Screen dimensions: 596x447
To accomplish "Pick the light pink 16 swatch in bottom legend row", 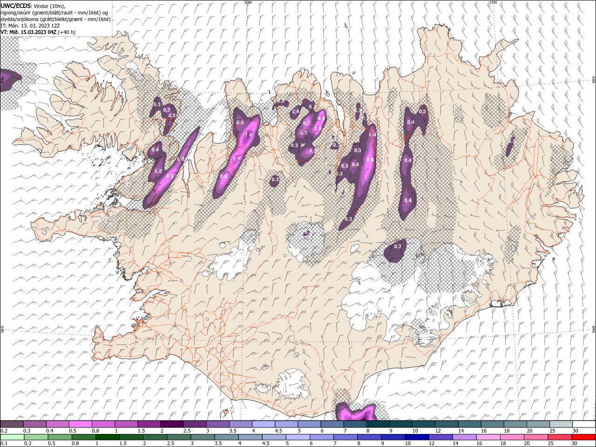I will point(488,437).
